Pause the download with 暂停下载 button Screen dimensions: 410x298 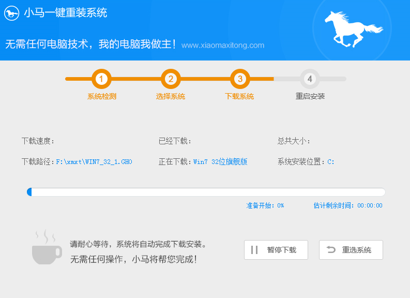pyautogui.click(x=276, y=250)
